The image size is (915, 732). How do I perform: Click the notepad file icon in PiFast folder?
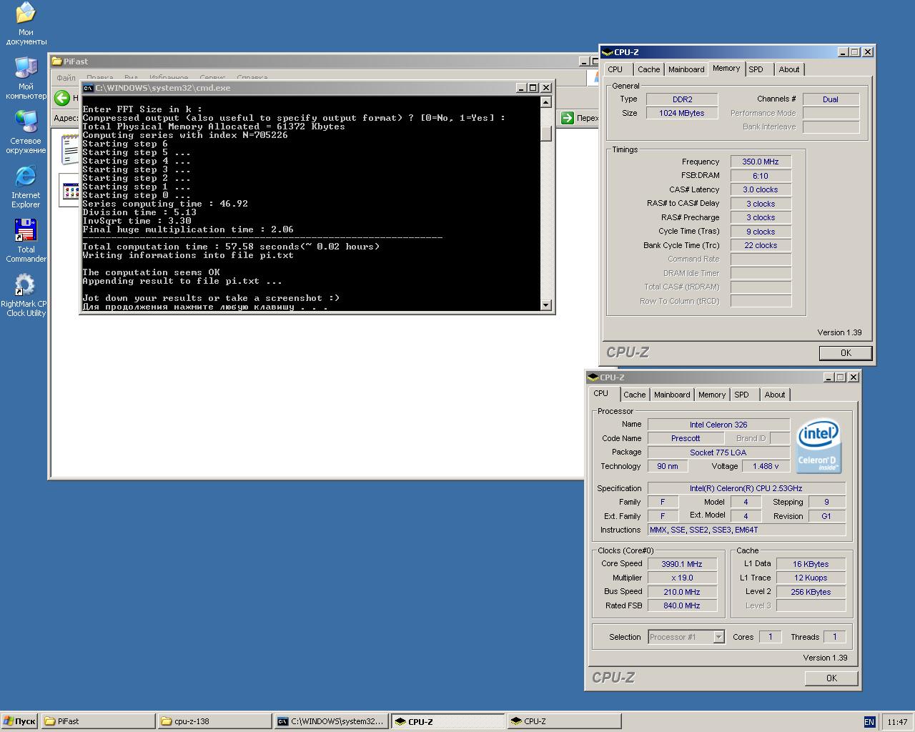70,149
